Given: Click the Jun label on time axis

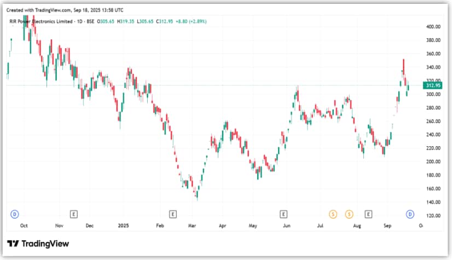Looking at the screenshot, I should point(286,225).
